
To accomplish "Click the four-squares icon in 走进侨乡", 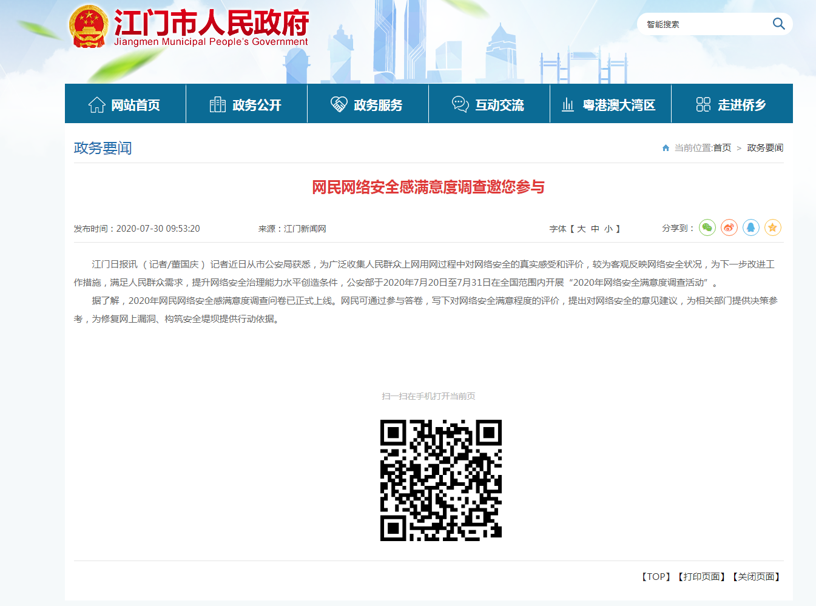I will [x=703, y=104].
